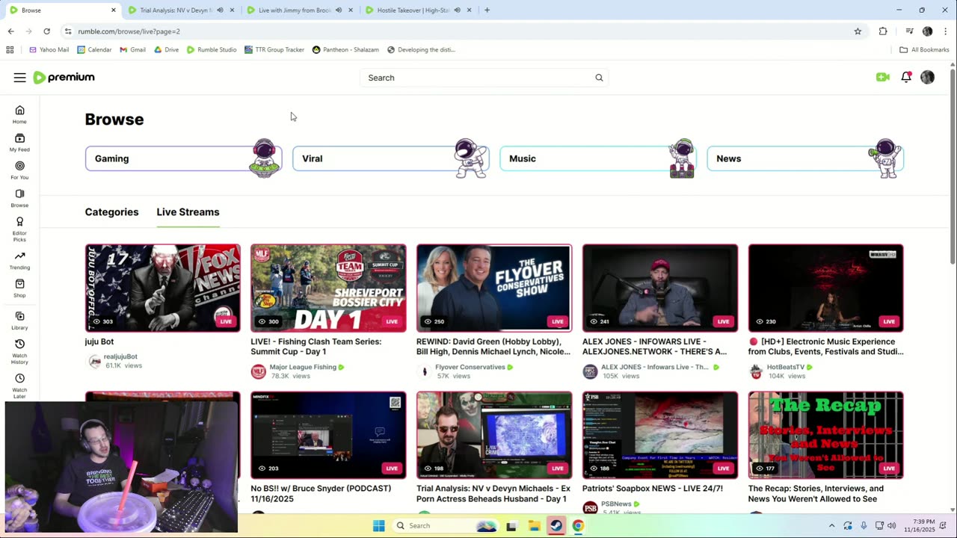957x538 pixels.
Task: Switch to the Categories tab
Action: tap(111, 212)
